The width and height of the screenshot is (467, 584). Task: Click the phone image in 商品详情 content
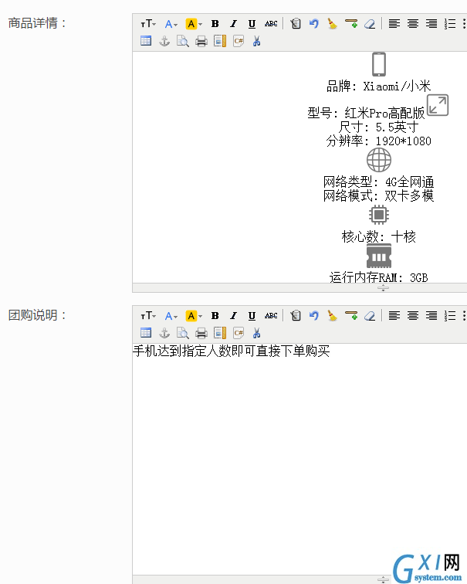(379, 64)
